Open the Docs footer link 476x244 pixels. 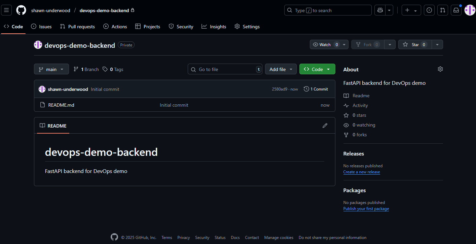235,238
